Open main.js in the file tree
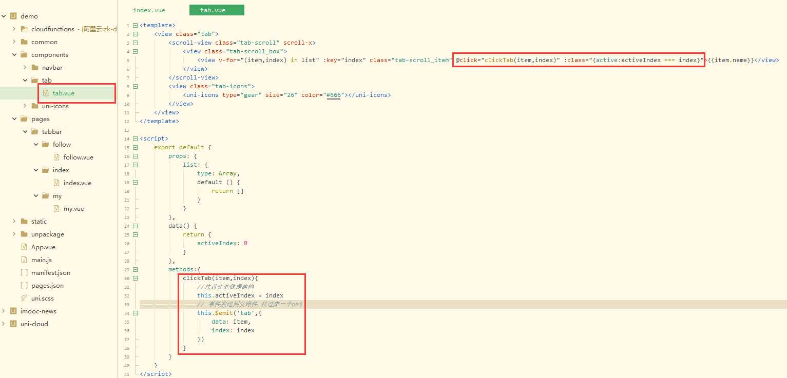 (42, 260)
